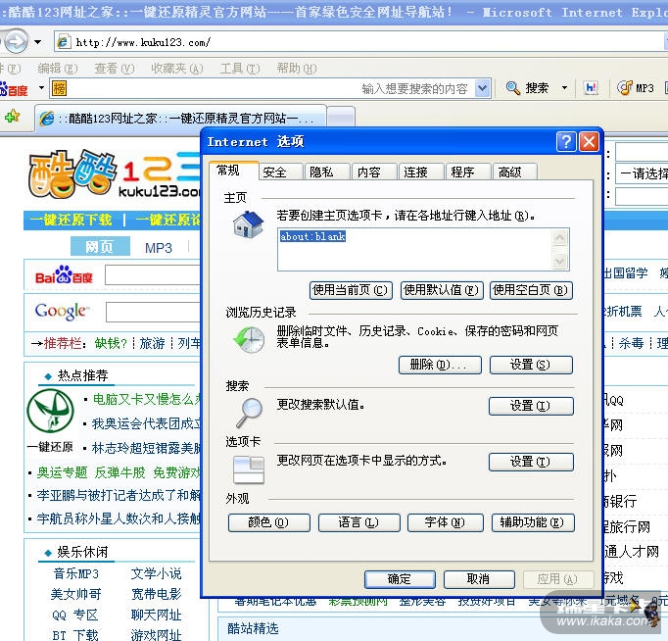
Task: Open the 音乐MP3 link
Action: (x=76, y=573)
